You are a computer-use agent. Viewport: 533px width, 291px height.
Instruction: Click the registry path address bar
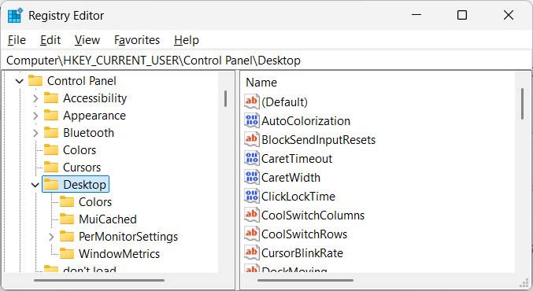click(x=266, y=61)
